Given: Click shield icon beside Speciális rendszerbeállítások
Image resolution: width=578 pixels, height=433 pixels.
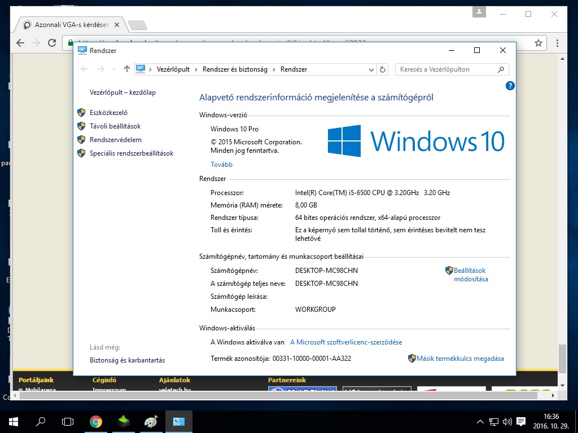Looking at the screenshot, I should pyautogui.click(x=81, y=153).
